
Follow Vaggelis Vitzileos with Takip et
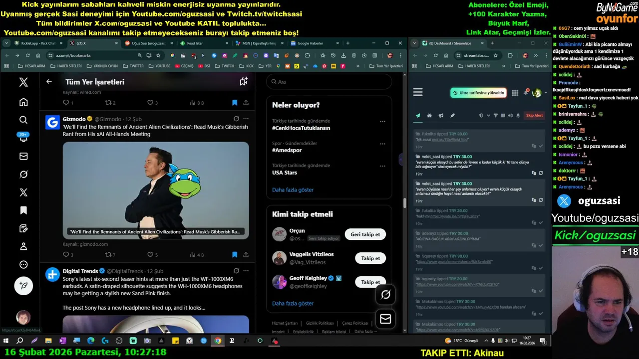click(370, 258)
